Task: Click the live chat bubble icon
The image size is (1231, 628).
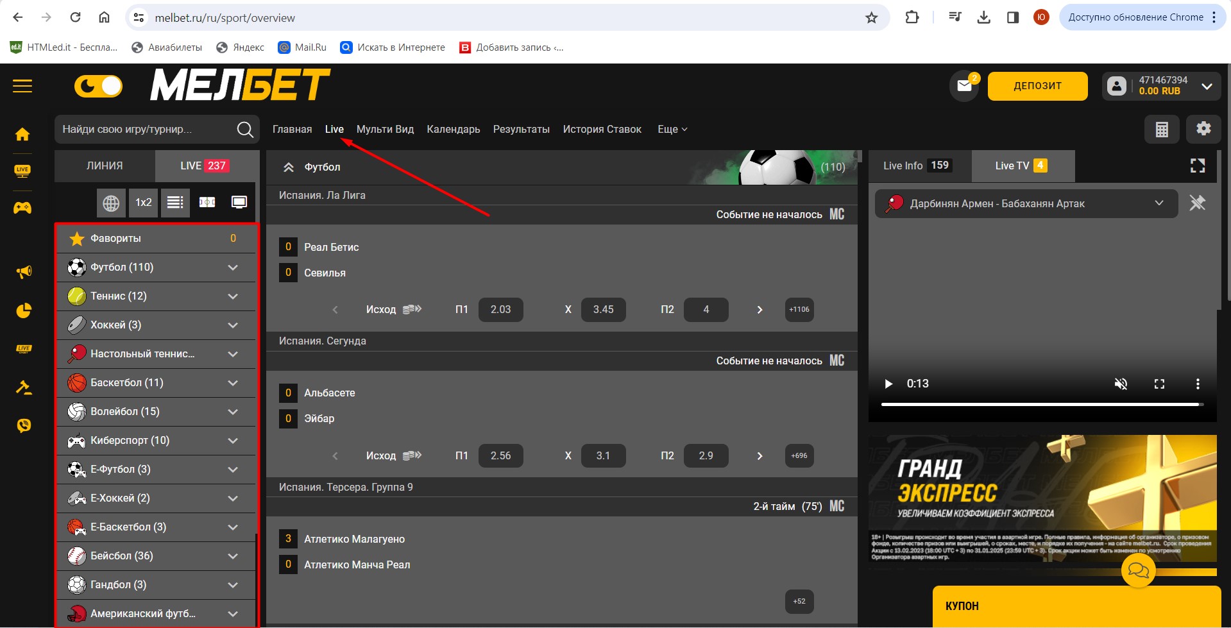Action: click(x=1138, y=570)
